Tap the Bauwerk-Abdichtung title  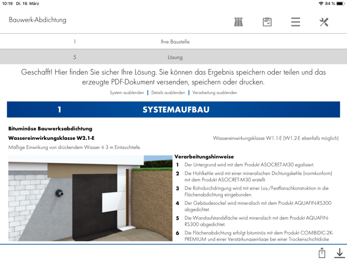pos(37,20)
